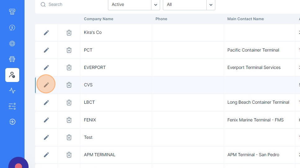Open the dispatch board sidebar icon

pyautogui.click(x=12, y=12)
